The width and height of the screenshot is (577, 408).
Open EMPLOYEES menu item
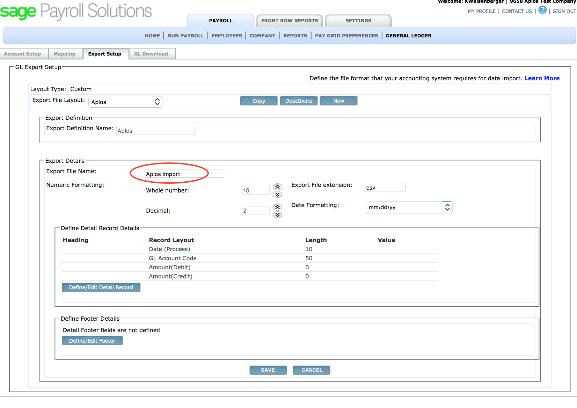(227, 36)
